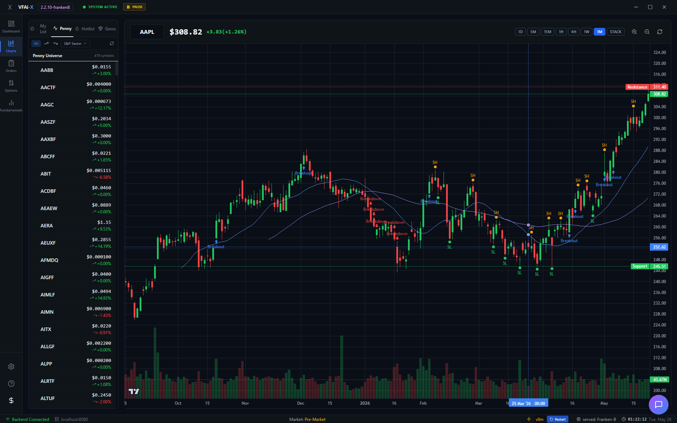Screen dimensions: 677x423
Task: Open the help question mark icon
Action: tap(11, 384)
